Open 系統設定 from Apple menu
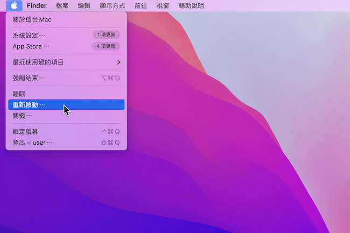This screenshot has width=350, height=233. click(66, 35)
